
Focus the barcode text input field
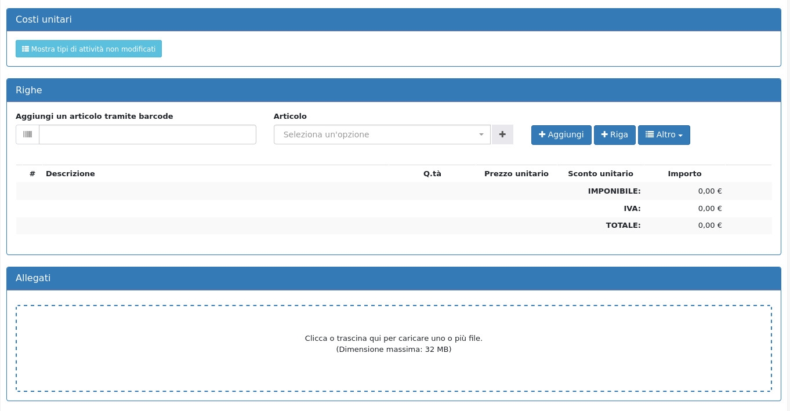coord(147,134)
